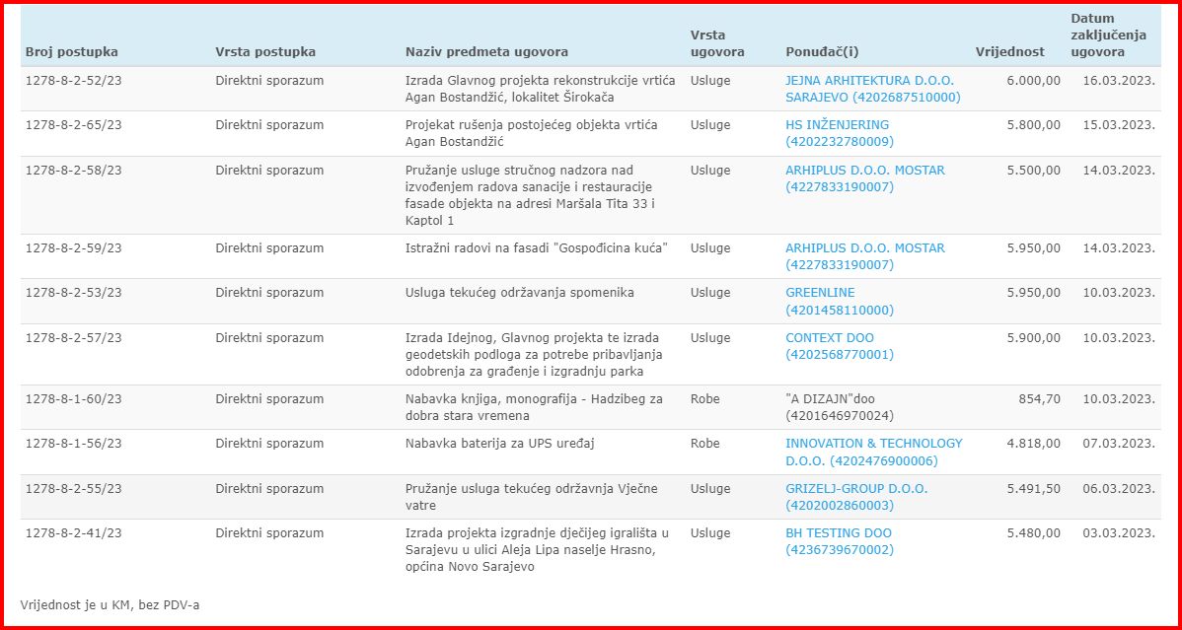The height and width of the screenshot is (630, 1182).
Task: Click "Pružanje usluga tekućeg održavnja Vječne vatre"
Action: coord(532,497)
